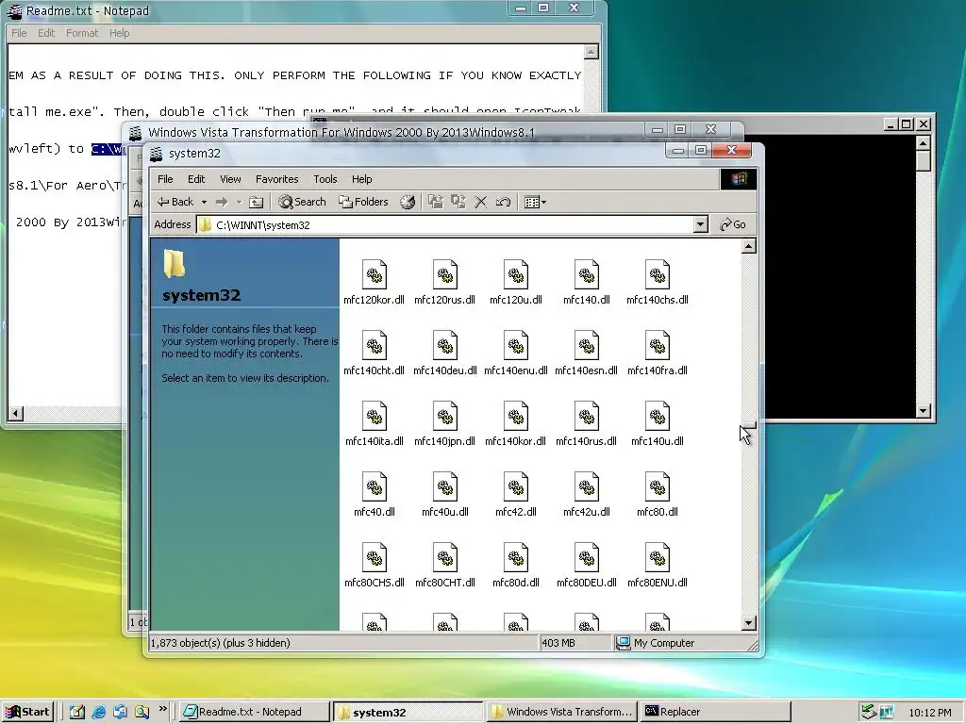Open the Forward history dropdown arrow
Viewport: 966px width, 724px height.
point(239,202)
